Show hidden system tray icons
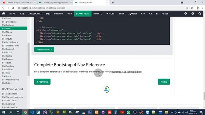Viewport: 205px width, 115px height. 172,112
